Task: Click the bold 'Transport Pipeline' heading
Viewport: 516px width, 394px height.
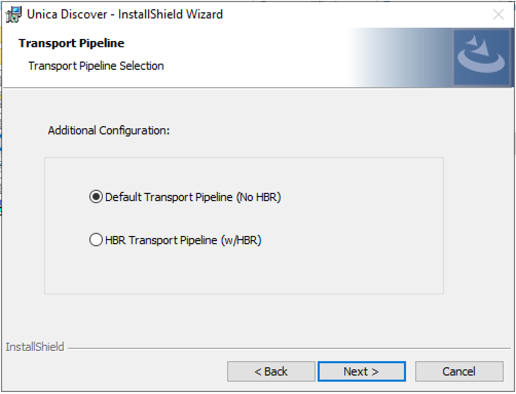Action: point(71,44)
